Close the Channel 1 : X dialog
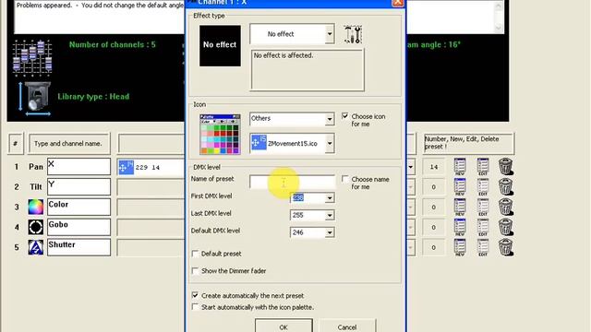 coord(398,3)
